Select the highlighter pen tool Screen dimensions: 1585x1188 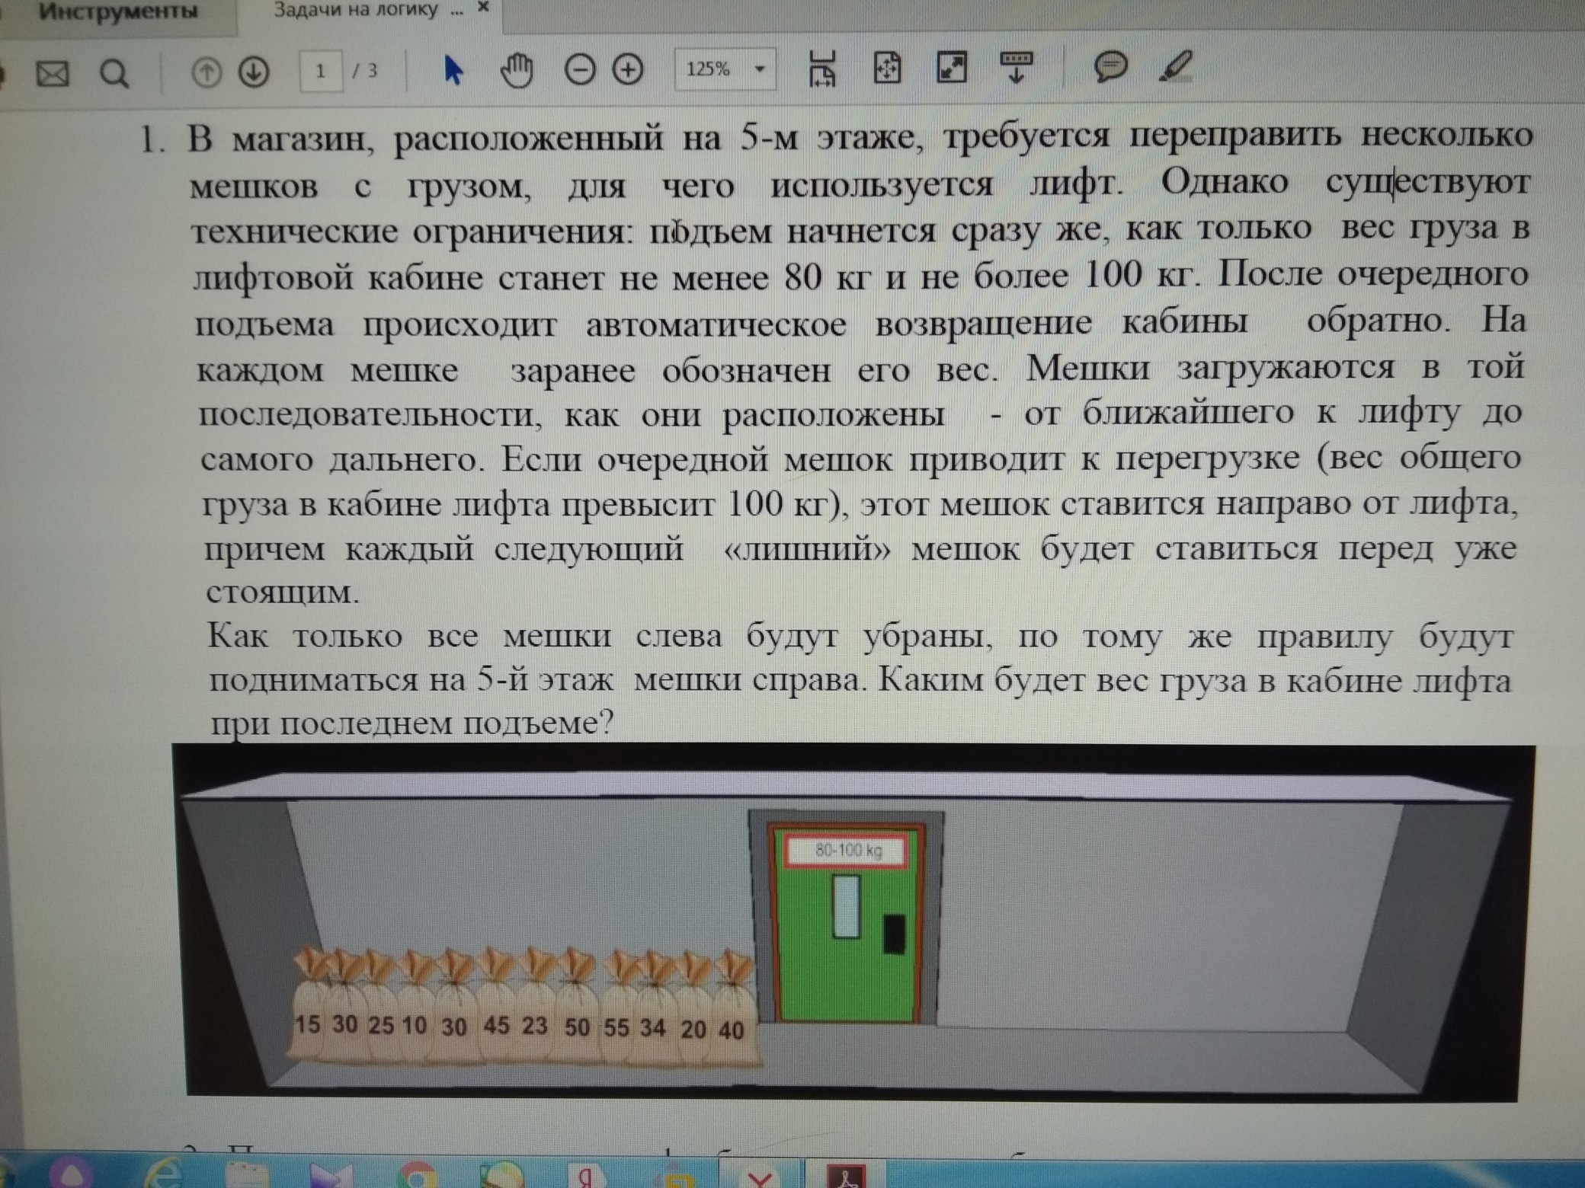1176,66
